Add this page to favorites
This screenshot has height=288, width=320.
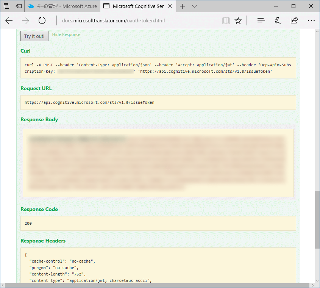(238, 20)
